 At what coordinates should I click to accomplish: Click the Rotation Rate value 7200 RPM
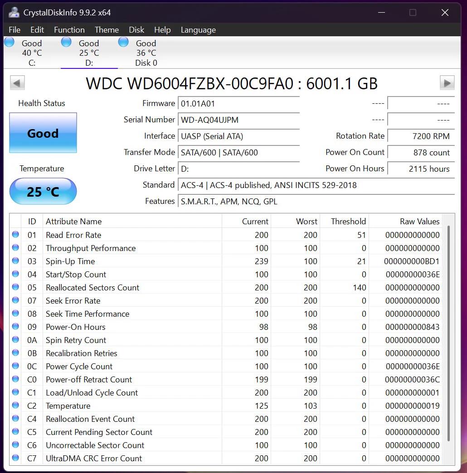pyautogui.click(x=421, y=136)
